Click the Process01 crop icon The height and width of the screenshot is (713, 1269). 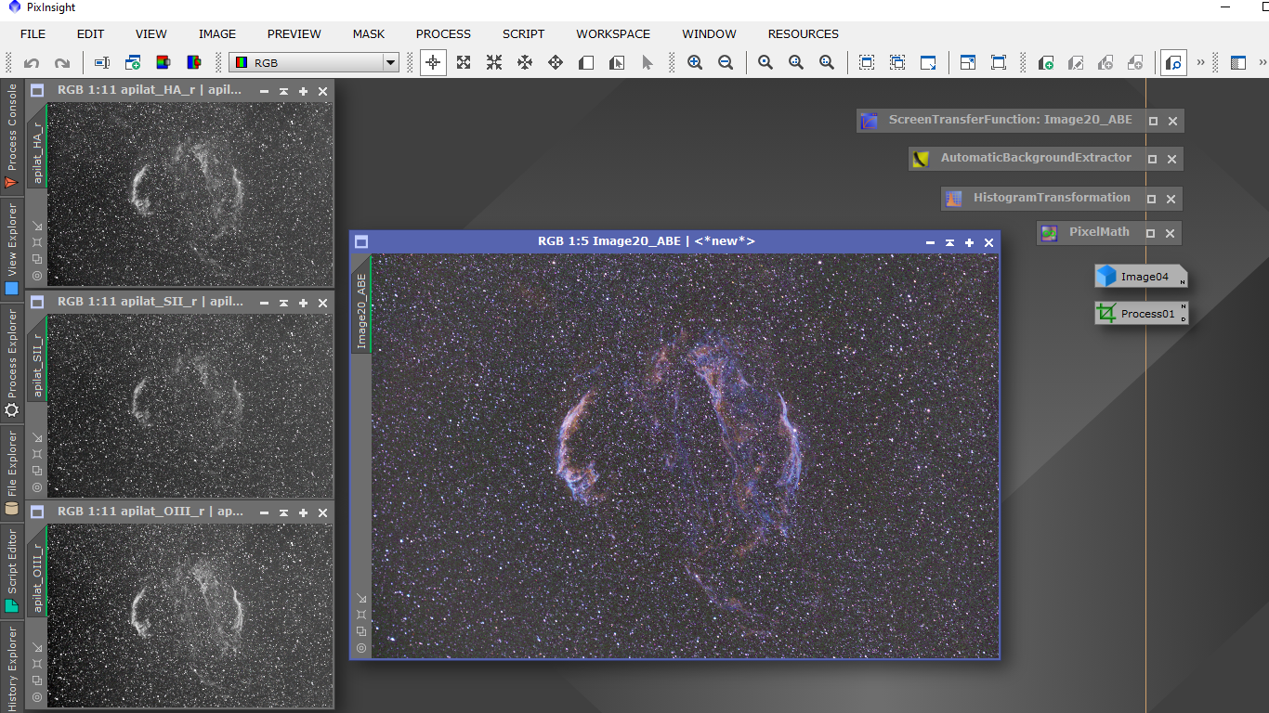[x=1105, y=314]
